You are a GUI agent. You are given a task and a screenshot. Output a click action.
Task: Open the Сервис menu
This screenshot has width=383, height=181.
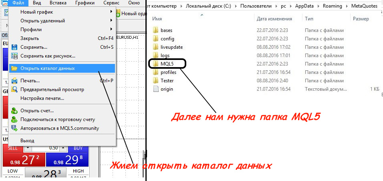click(111, 3)
